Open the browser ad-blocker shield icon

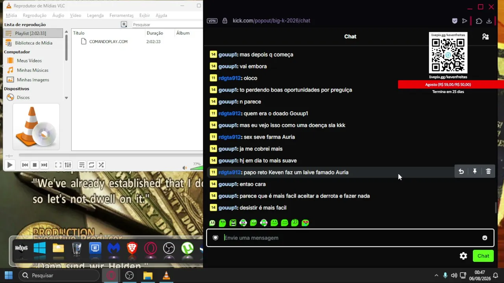[454, 21]
